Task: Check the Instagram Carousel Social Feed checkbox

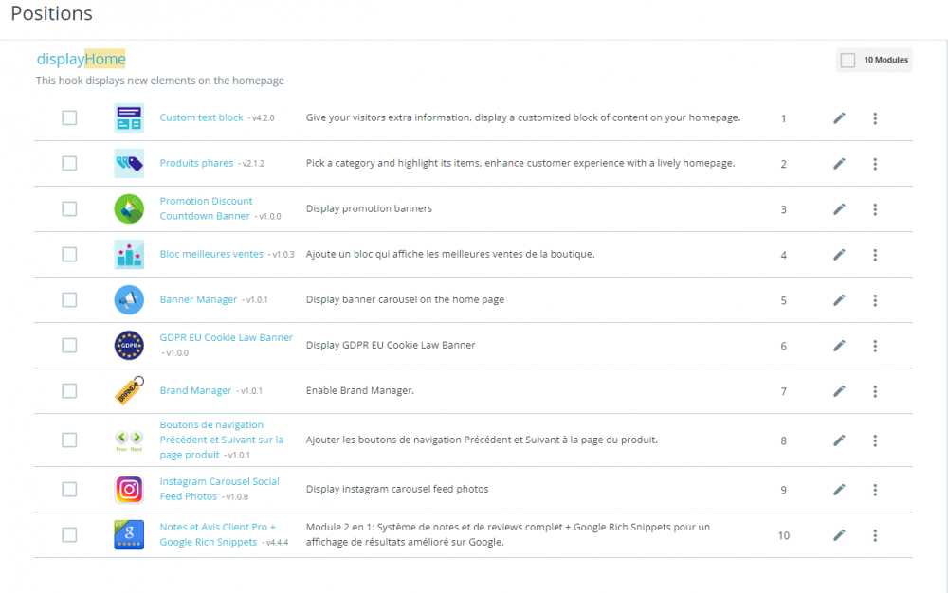Action: pyautogui.click(x=69, y=489)
